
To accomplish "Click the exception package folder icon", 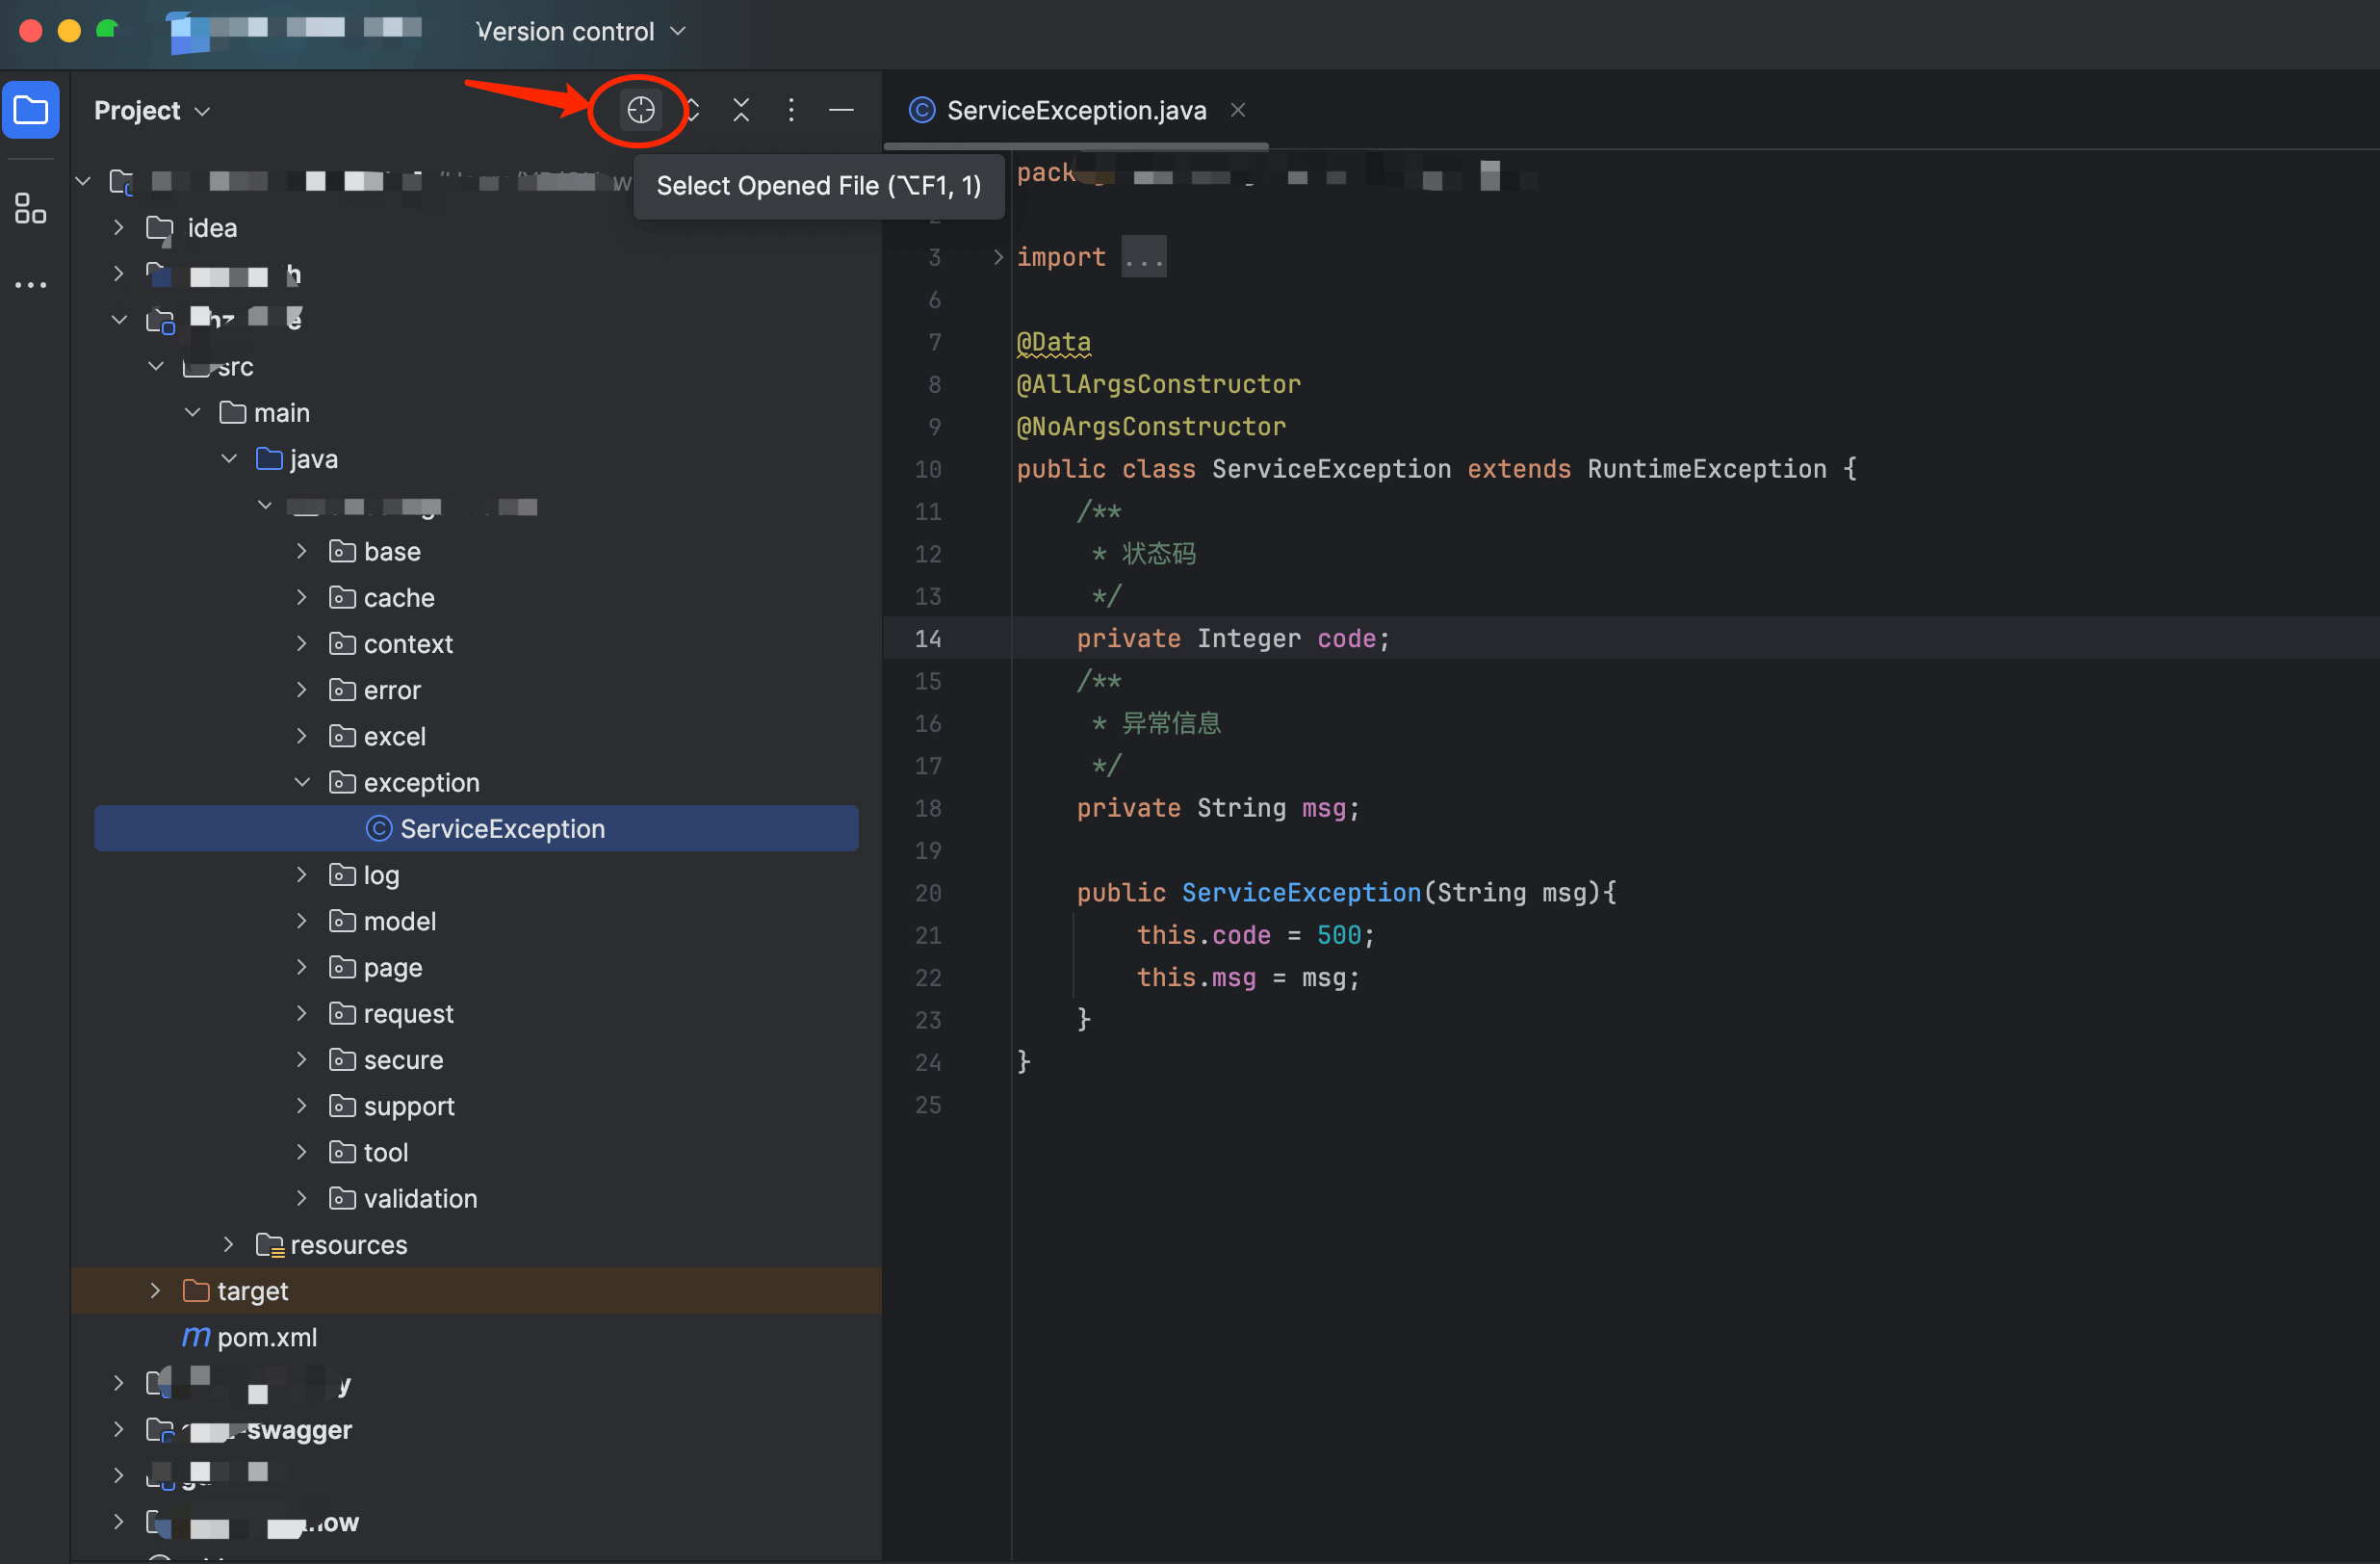I will (x=342, y=783).
